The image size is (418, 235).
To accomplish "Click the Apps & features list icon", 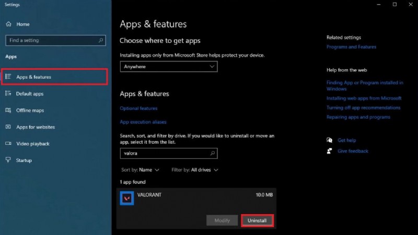I will [x=8, y=77].
